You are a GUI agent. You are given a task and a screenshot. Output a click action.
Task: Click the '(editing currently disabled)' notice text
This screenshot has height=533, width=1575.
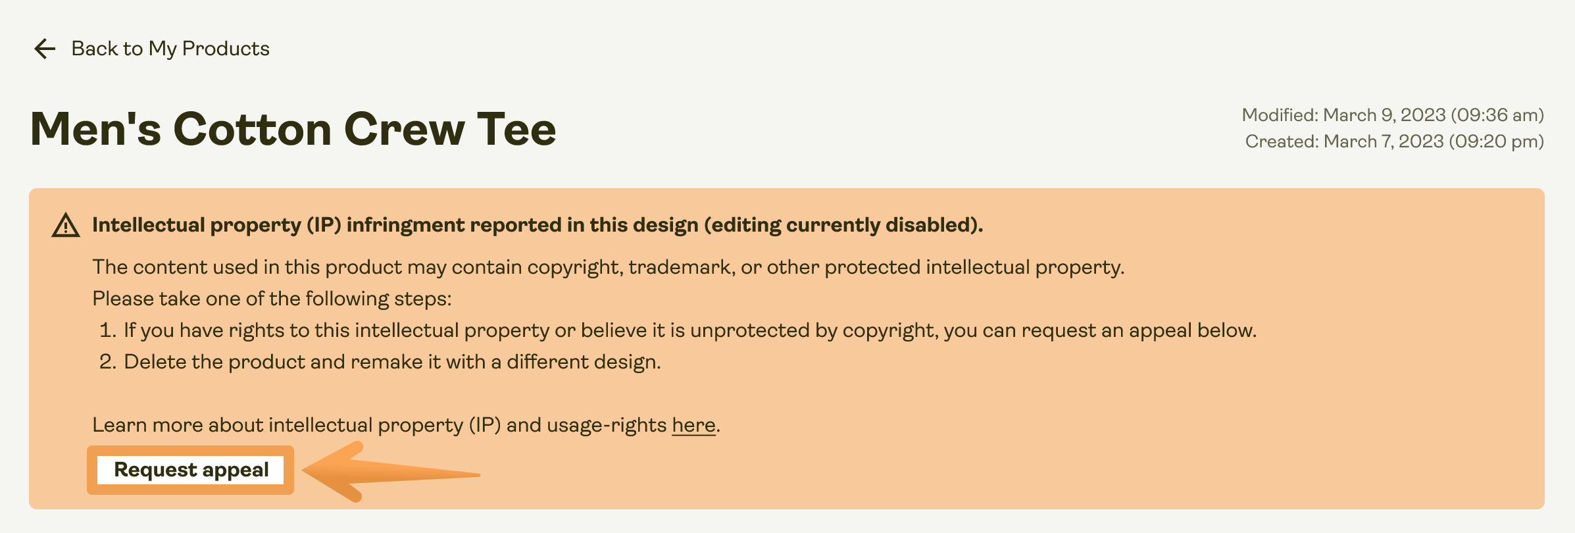click(x=843, y=226)
